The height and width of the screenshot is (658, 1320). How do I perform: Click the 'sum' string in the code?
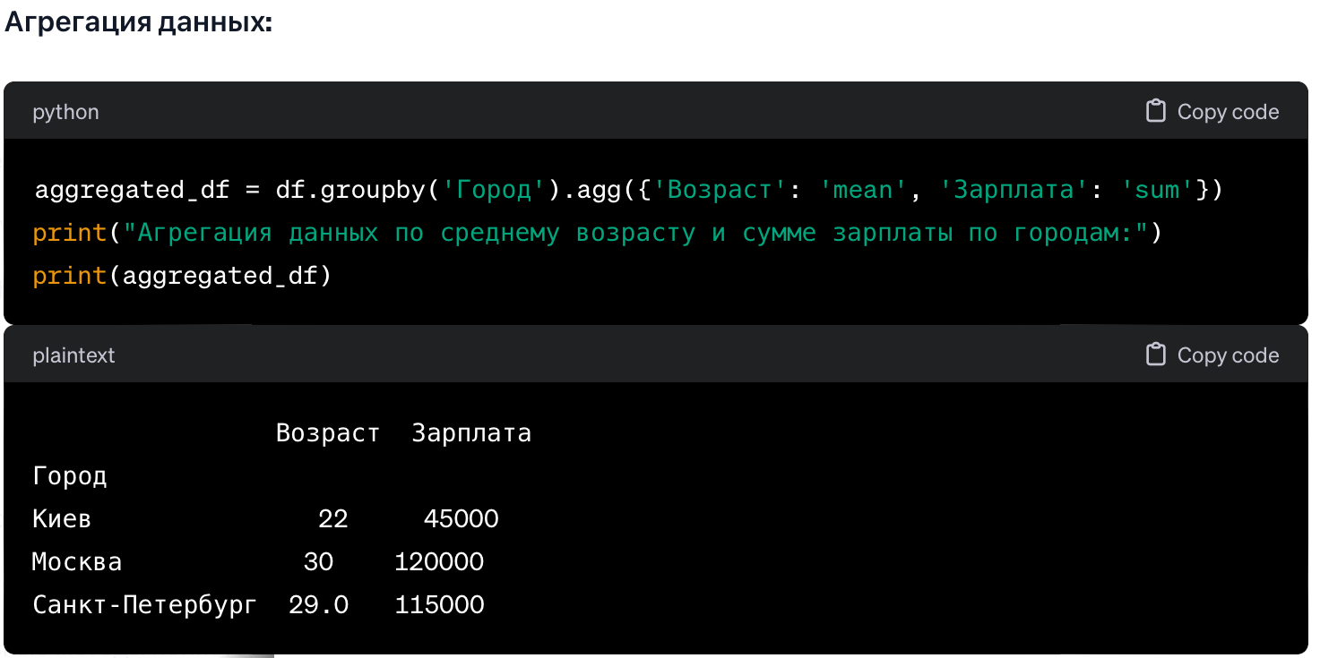pyautogui.click(x=1156, y=190)
